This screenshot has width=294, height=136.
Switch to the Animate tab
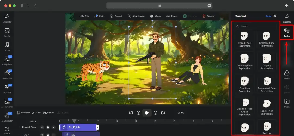pyautogui.click(x=287, y=18)
